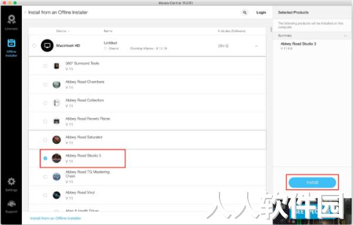Screen dimensions: 353x225
Task: Collapse the Summary section chevron
Action: point(345,35)
